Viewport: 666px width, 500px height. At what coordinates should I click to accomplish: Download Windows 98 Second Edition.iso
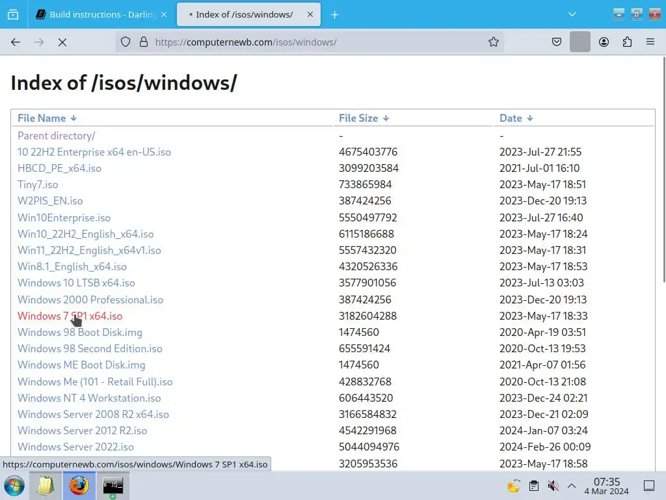click(x=90, y=349)
